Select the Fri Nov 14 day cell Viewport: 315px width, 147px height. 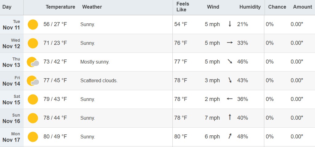point(12,81)
